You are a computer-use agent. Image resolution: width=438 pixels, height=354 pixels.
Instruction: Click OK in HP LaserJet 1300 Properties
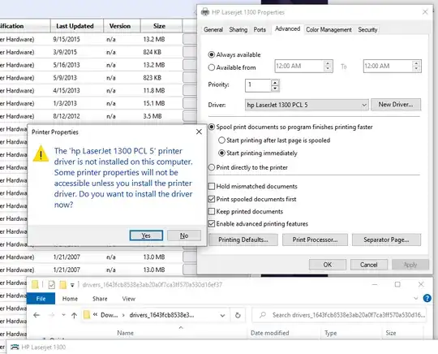[328, 265]
